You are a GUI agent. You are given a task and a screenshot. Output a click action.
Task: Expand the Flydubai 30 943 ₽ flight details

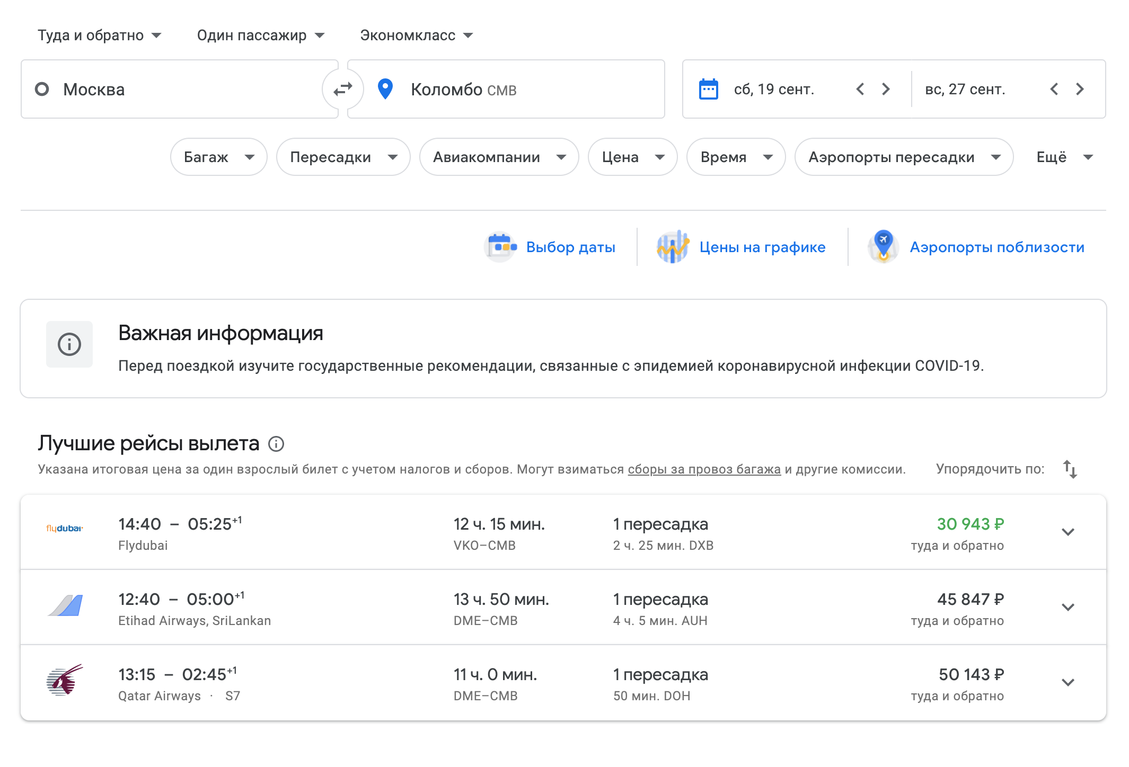(x=1068, y=532)
